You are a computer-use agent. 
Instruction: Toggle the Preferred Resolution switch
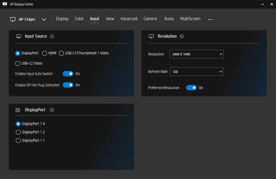tap(191, 88)
